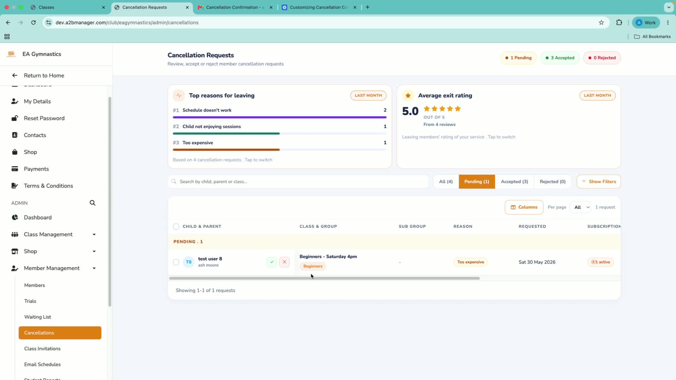Toggle Top reasons LAST MONTH period badge
Viewport: 676px width, 380px height.
368,95
